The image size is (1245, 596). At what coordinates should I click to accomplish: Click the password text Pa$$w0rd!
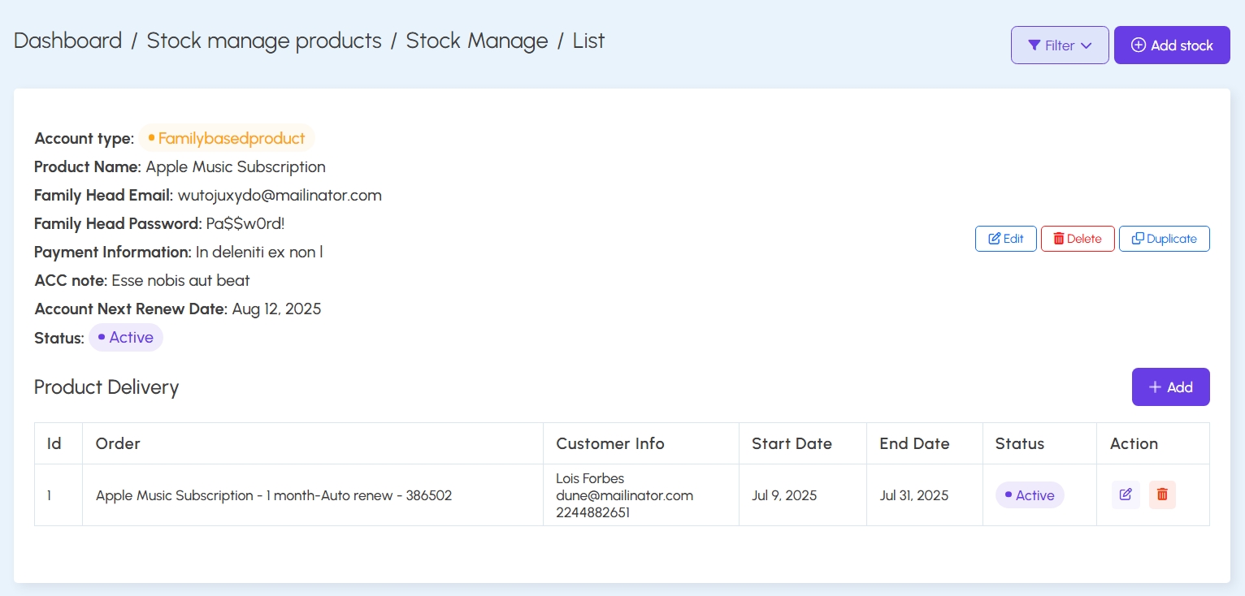pos(245,224)
